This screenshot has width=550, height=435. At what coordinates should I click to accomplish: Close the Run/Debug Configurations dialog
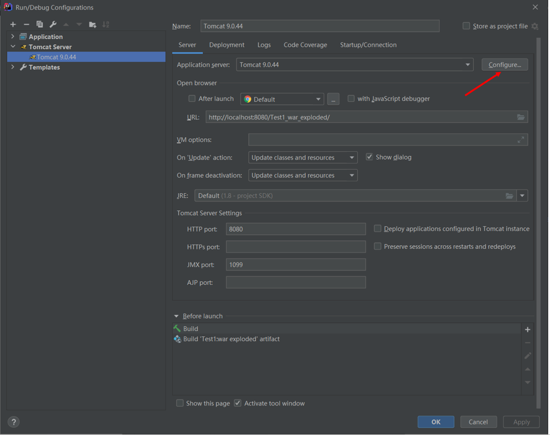(535, 7)
